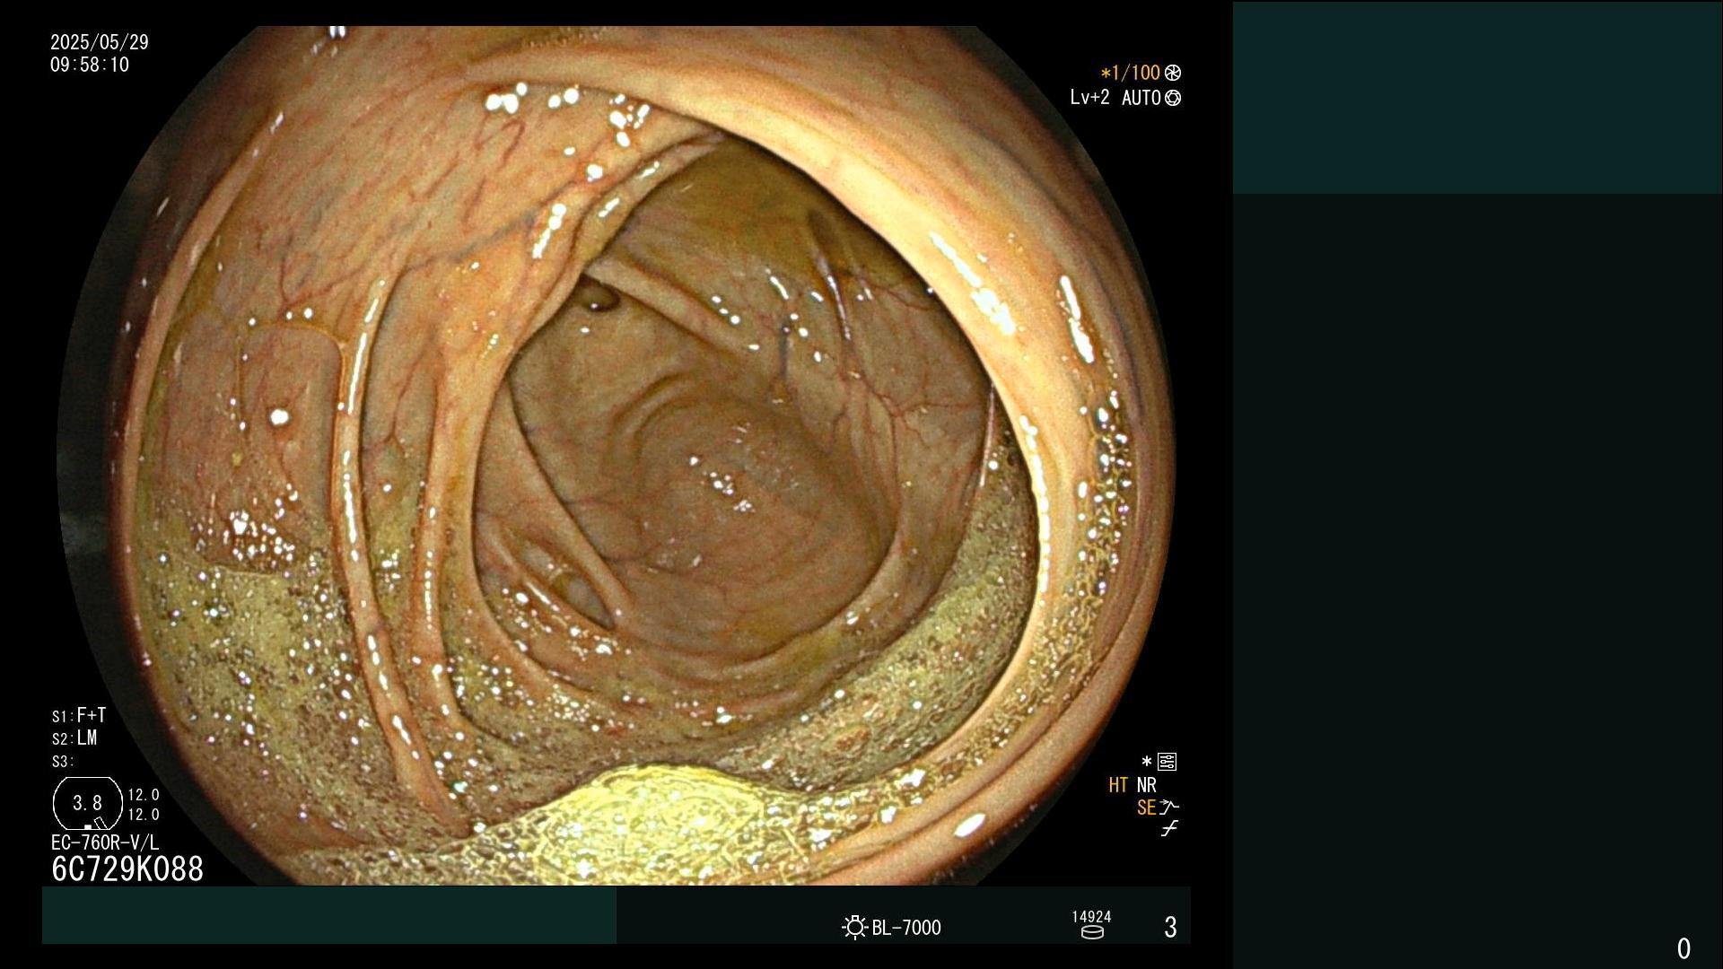Select the time 09:58:10
This screenshot has height=969, width=1723.
click(x=90, y=65)
